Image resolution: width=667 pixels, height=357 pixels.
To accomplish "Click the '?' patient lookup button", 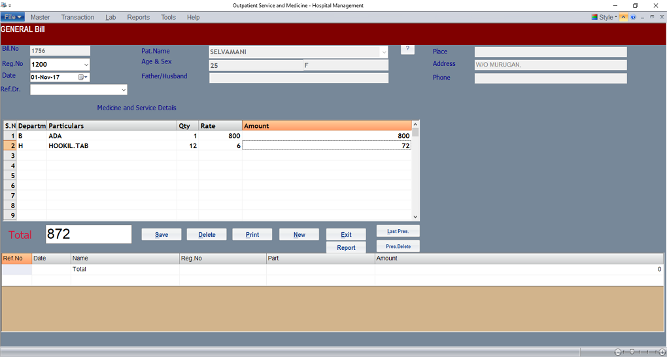I will [407, 50].
